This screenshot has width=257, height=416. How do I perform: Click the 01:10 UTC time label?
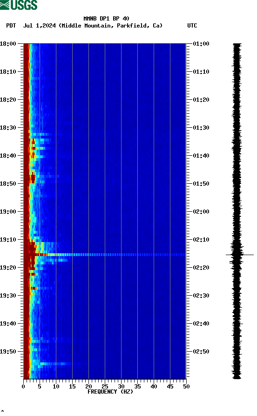(x=201, y=72)
